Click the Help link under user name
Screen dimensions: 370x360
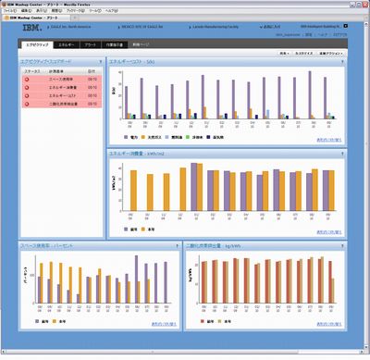pyautogui.click(x=323, y=35)
